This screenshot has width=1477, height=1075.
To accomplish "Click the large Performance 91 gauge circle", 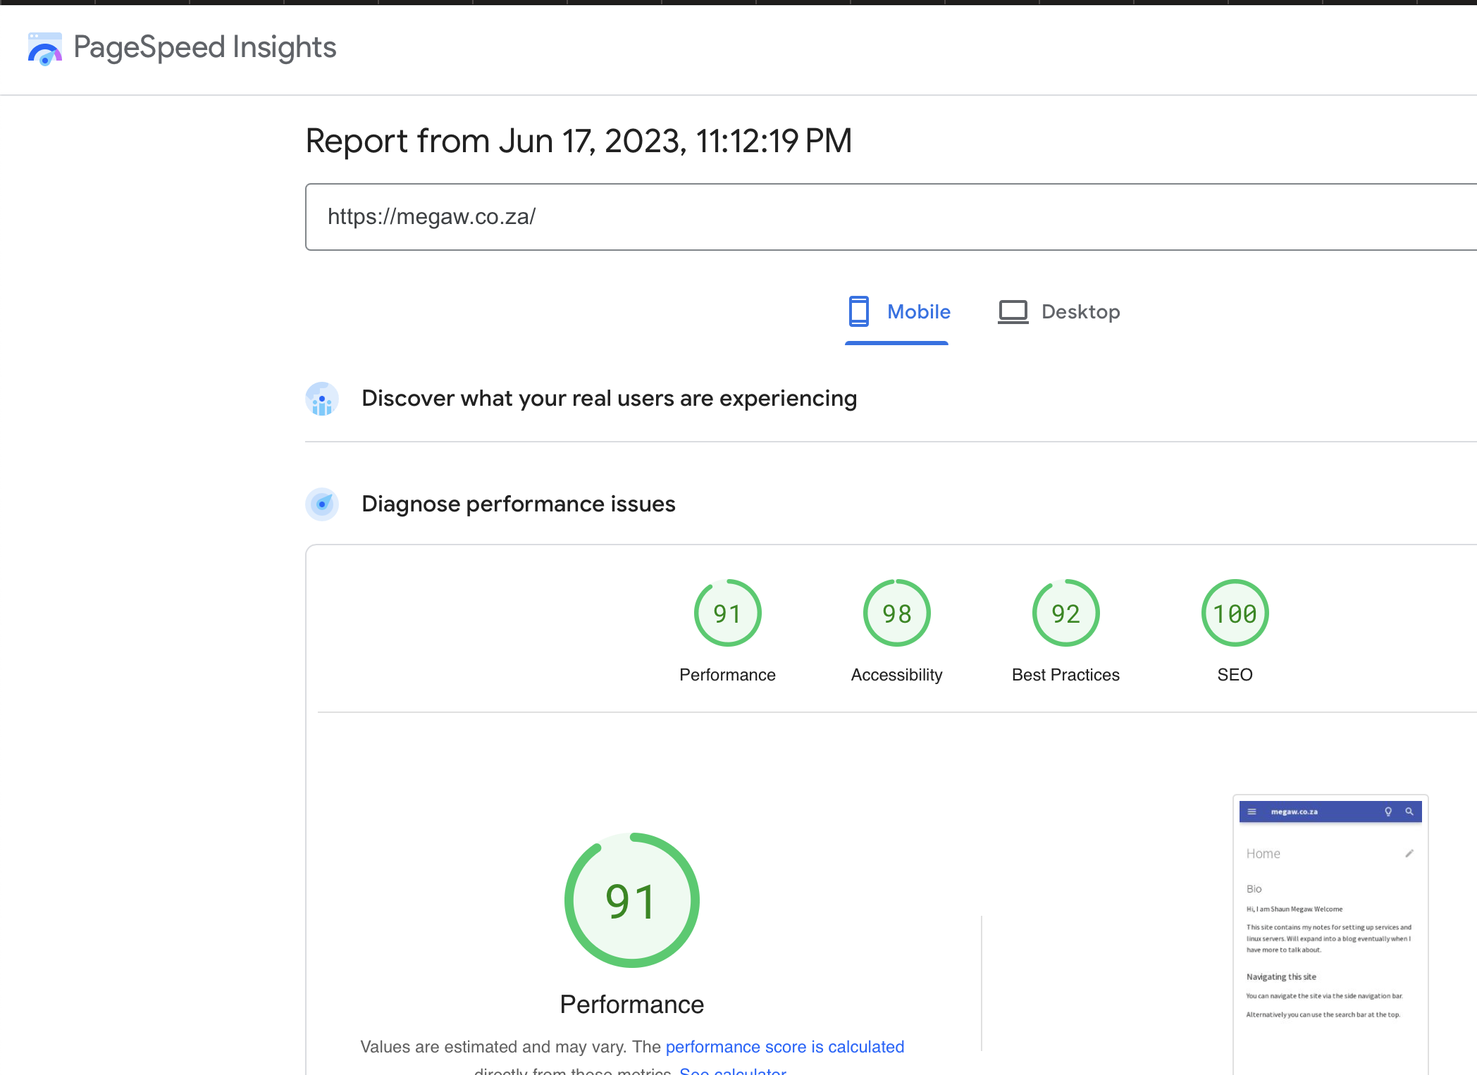I will click(x=632, y=900).
